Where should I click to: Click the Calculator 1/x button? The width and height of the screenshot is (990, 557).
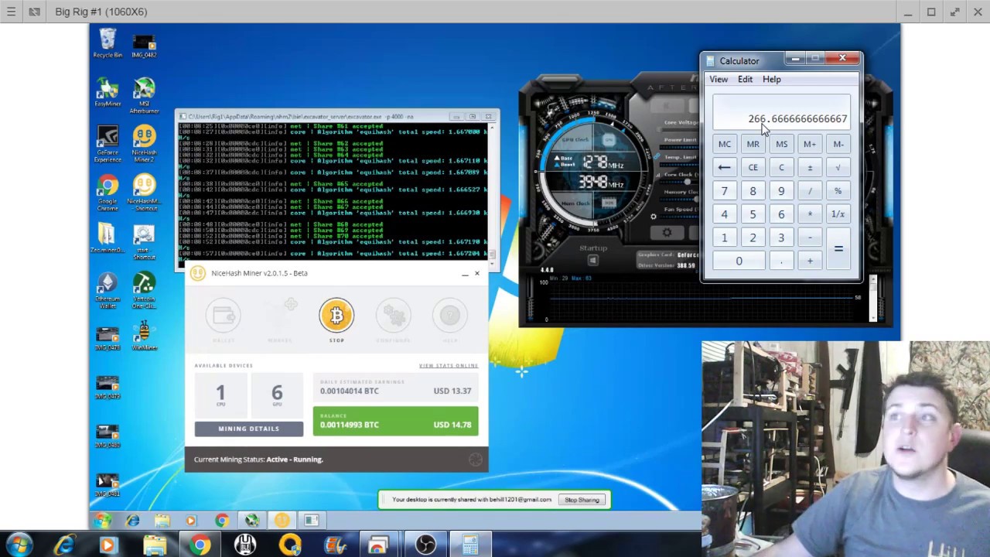click(x=838, y=214)
